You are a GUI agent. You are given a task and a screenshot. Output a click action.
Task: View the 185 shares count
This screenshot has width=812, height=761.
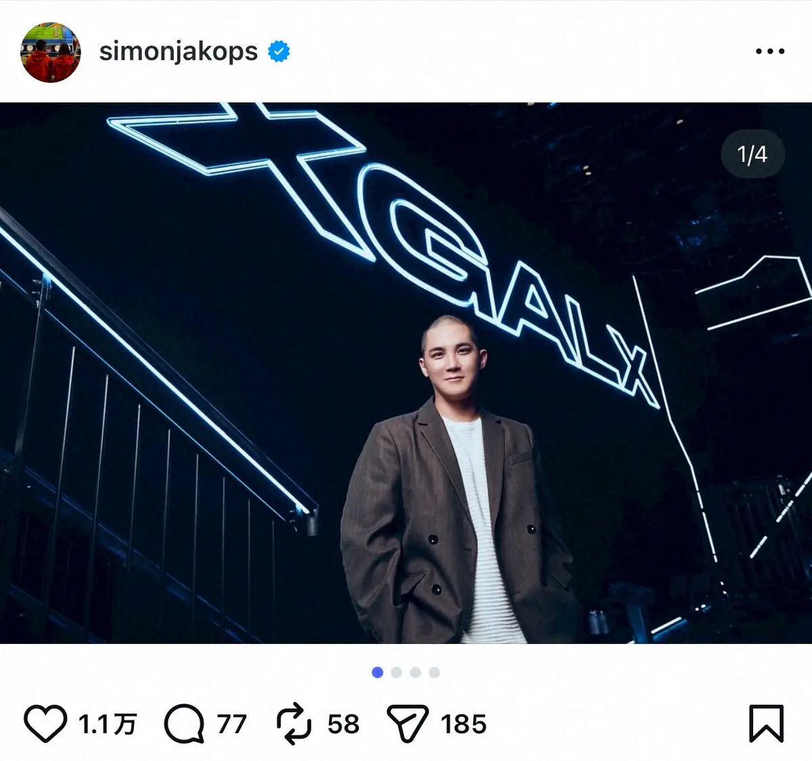464,724
